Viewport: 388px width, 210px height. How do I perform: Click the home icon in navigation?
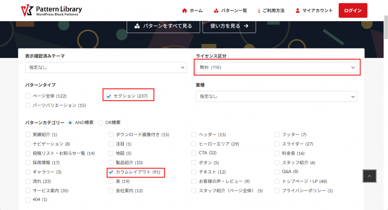point(185,11)
